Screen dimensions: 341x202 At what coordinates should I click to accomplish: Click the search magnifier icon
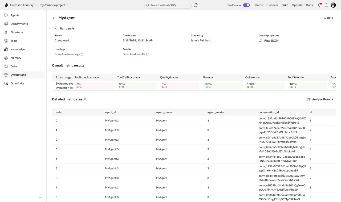(148, 5)
